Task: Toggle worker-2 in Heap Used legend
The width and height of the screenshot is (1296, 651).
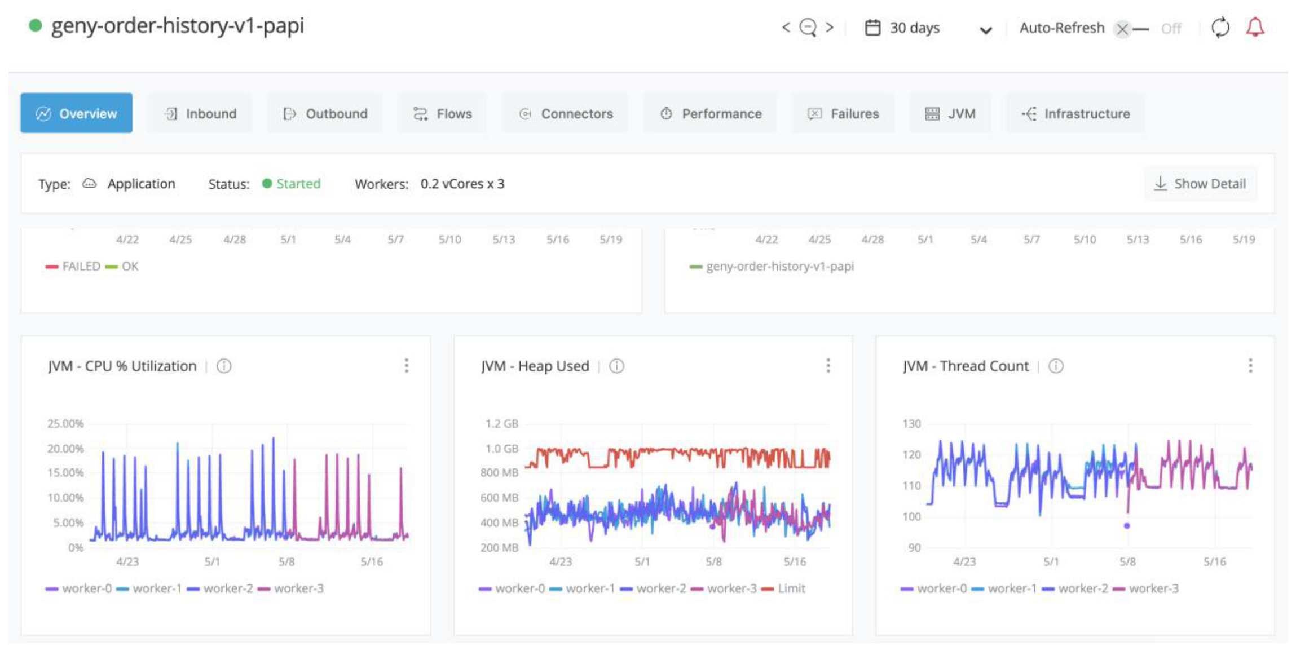Action: tap(653, 588)
